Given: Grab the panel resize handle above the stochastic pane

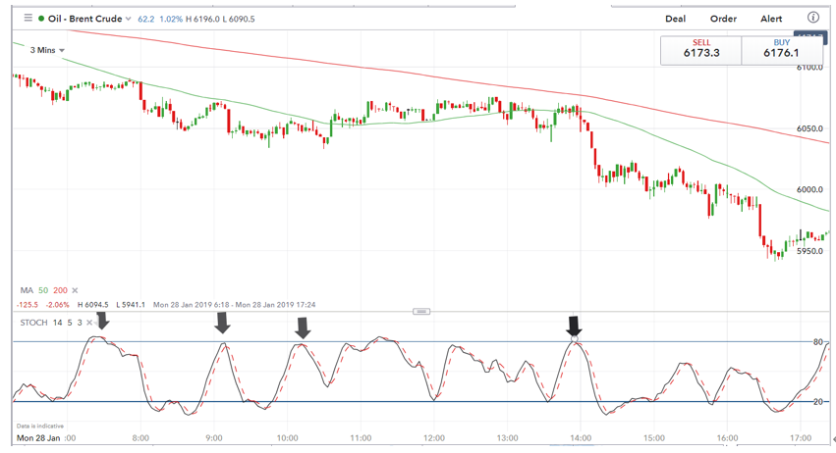Looking at the screenshot, I should click(x=422, y=311).
